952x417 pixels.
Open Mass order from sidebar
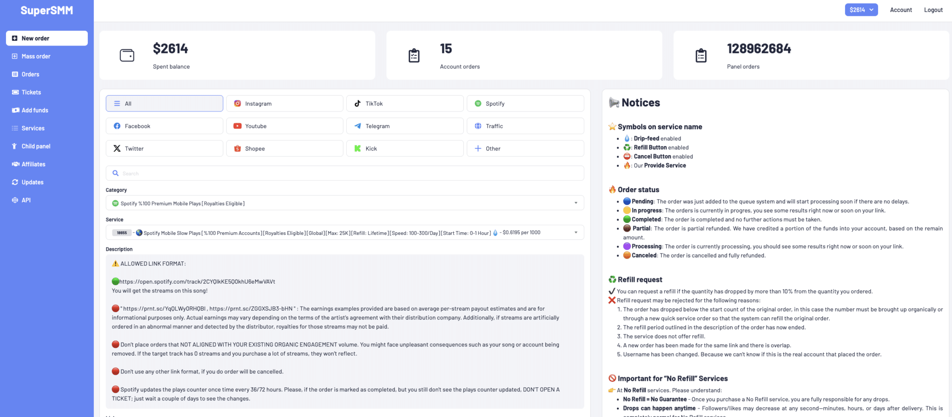[36, 56]
